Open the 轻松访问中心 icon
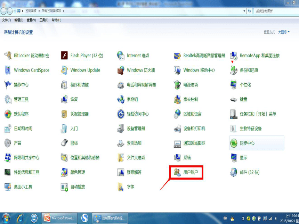The image size is (299, 224). click(x=121, y=114)
